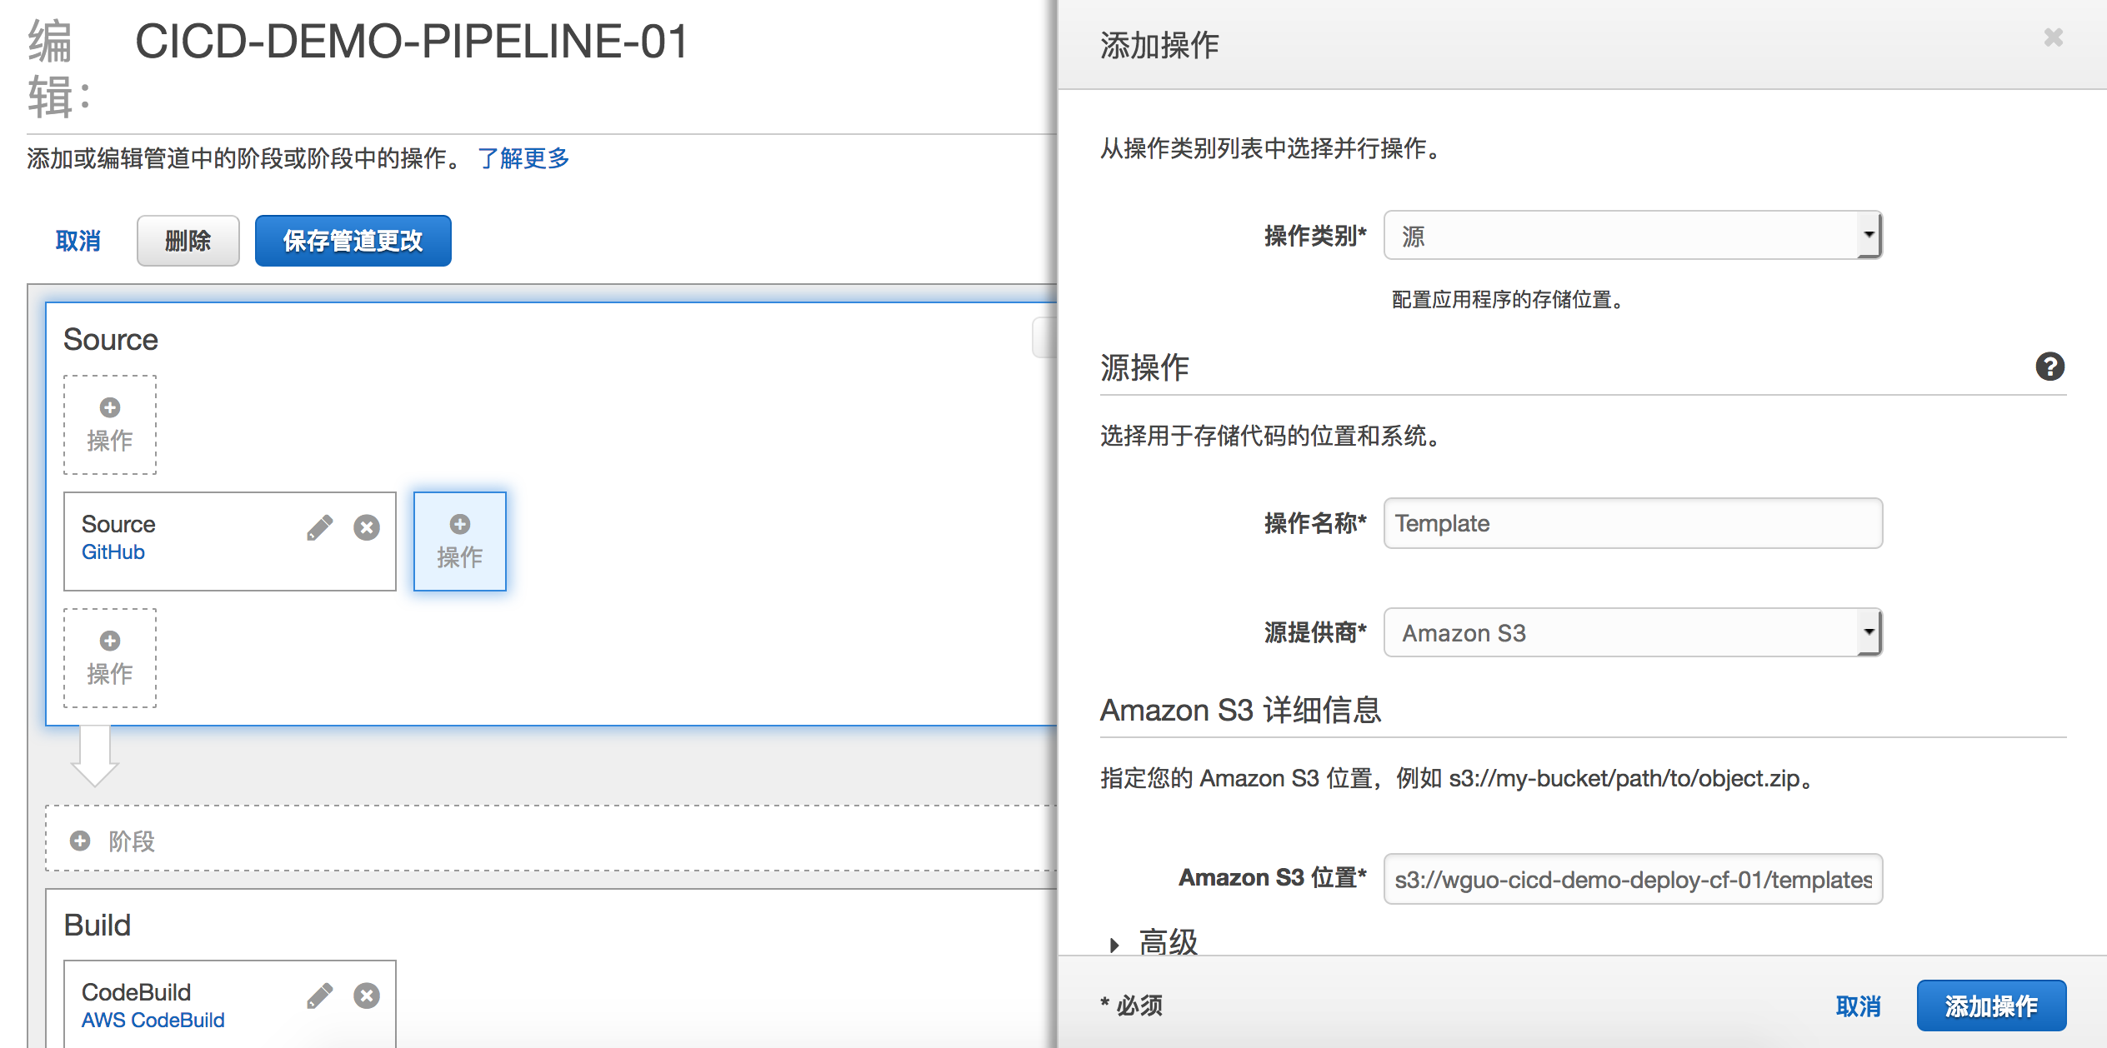Click 取消 link beside 删除 button

coord(78,241)
